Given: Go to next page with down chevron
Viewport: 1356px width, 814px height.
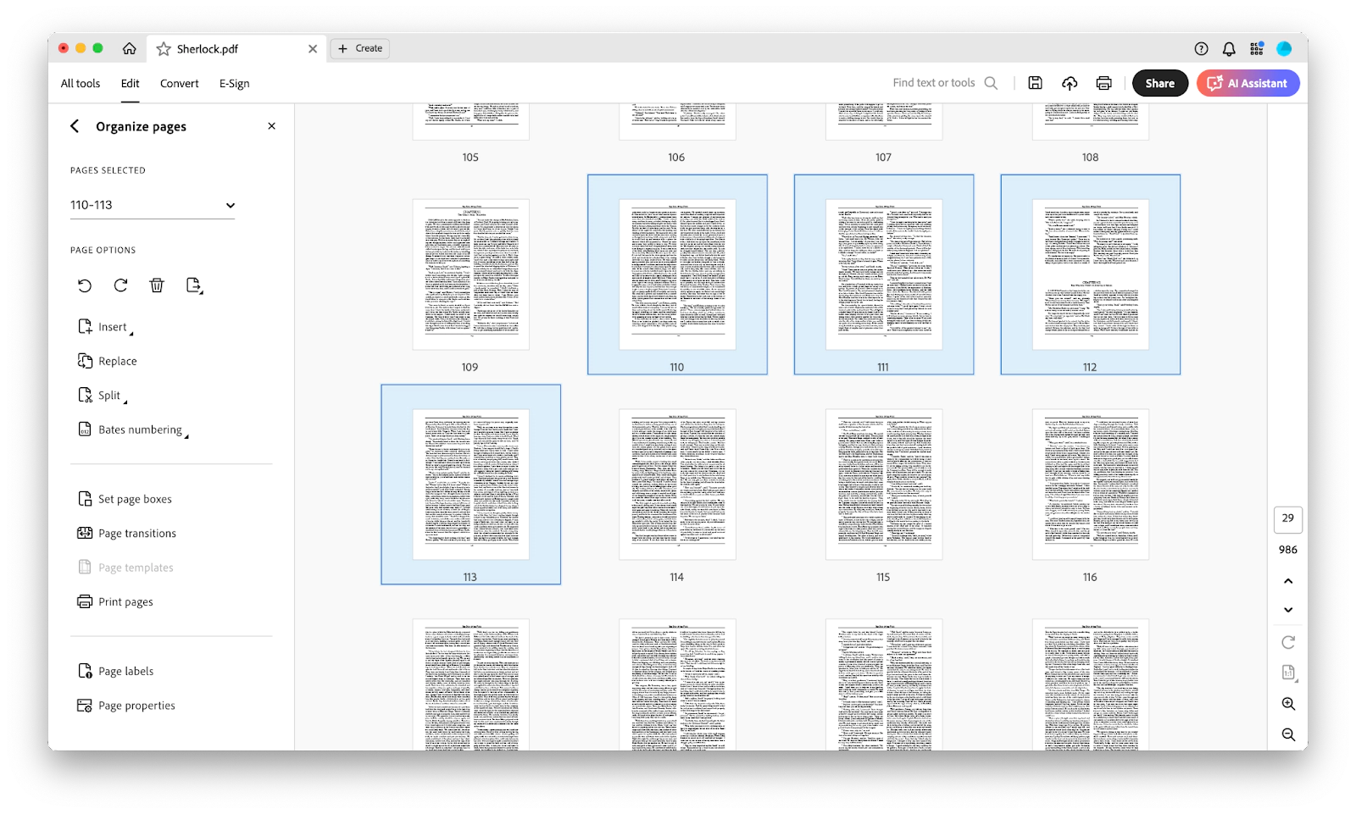Looking at the screenshot, I should coord(1288,610).
